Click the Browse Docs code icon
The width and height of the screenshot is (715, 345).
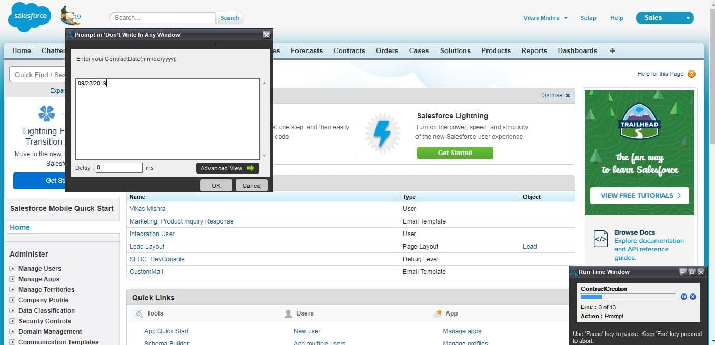point(601,239)
